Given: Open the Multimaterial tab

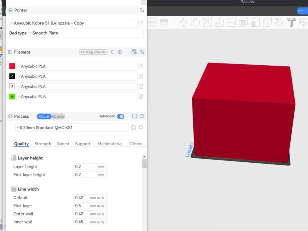Looking at the screenshot, I should pos(110,144).
